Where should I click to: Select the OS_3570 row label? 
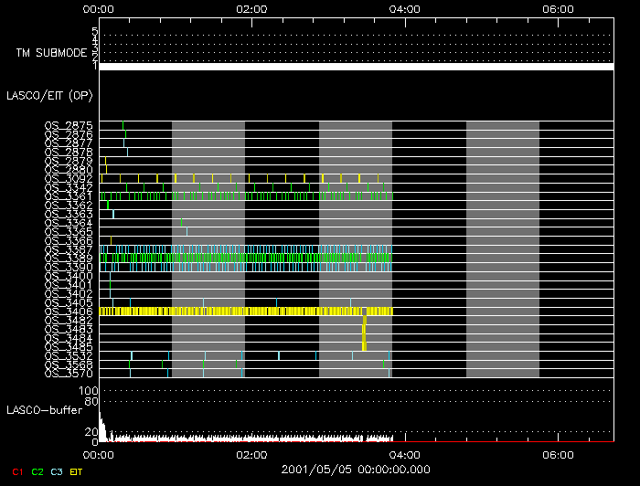[x=69, y=374]
